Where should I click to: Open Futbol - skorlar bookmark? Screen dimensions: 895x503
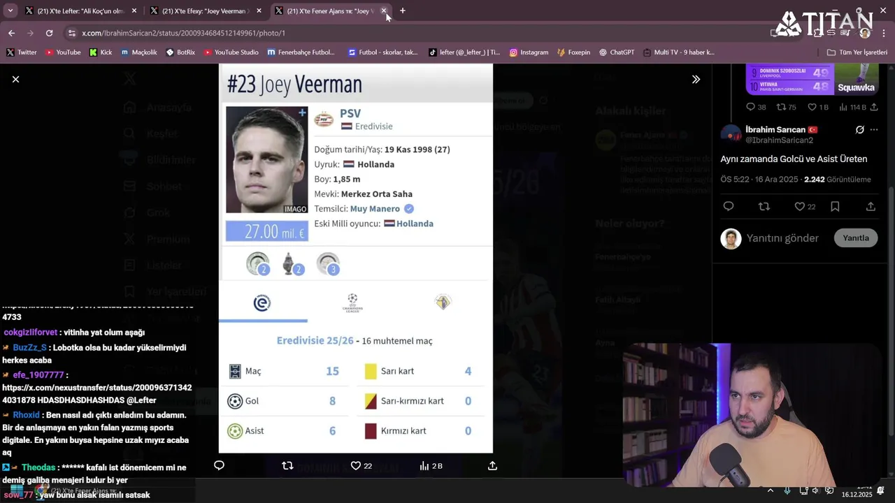(382, 52)
